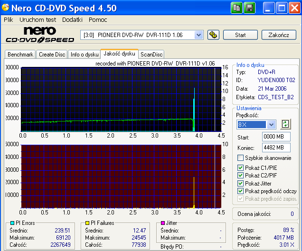
Task: Click the Koniec 4482 MB input field
Action: coord(276,148)
